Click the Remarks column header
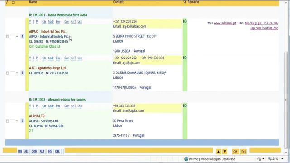The width and height of the screenshot is (290, 163). pos(193,2)
